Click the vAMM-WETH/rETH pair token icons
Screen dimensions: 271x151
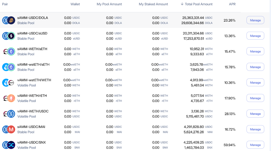coord(9,98)
